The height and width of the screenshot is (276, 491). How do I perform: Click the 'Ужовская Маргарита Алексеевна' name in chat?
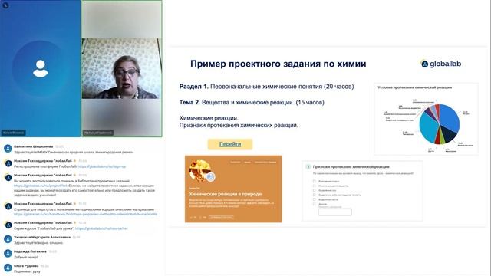point(42,237)
